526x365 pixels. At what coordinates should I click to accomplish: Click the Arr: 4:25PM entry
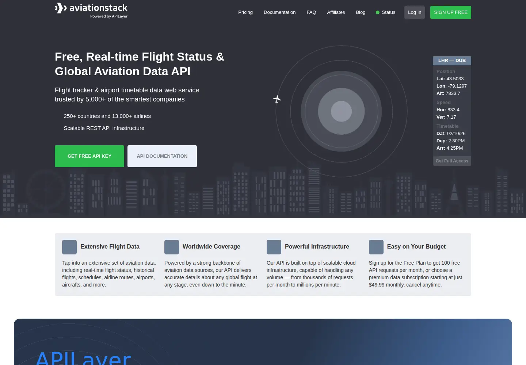click(x=450, y=148)
